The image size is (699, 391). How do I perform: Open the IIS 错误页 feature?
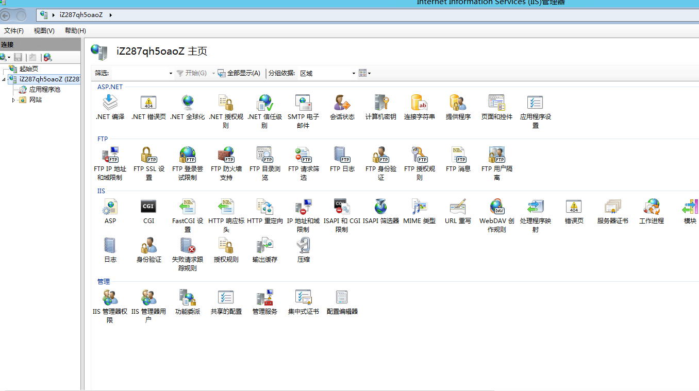[574, 211]
